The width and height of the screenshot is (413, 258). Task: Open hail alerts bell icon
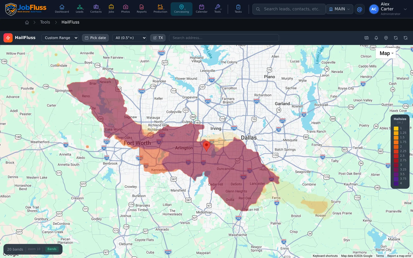click(376, 38)
